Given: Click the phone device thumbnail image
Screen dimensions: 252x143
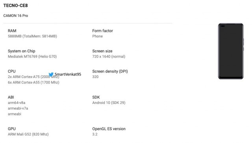Looking at the screenshot, I should point(231,51).
